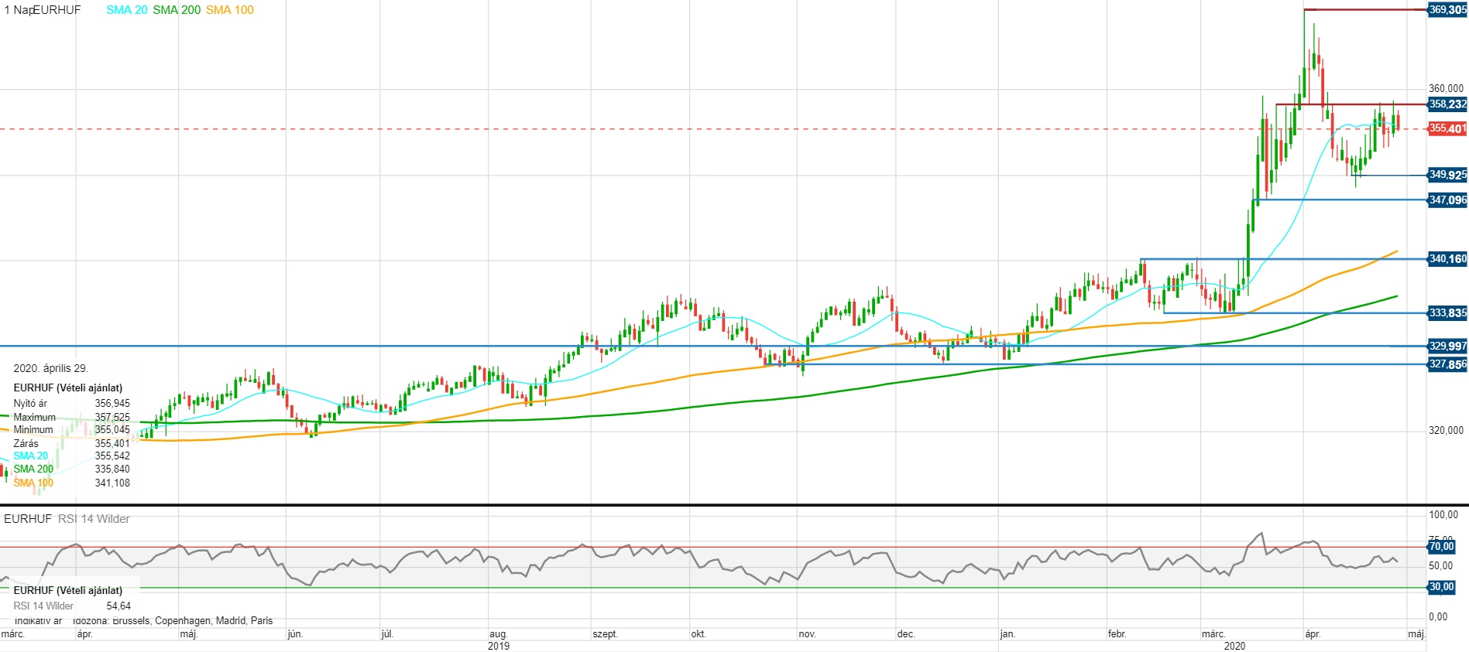Click the 360,000 price axis label
1469x652 pixels.
tap(1446, 89)
